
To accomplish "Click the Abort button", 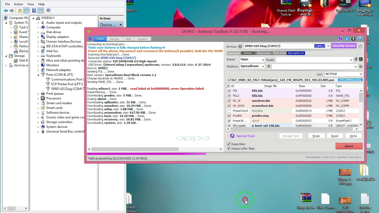I will click(x=349, y=146).
